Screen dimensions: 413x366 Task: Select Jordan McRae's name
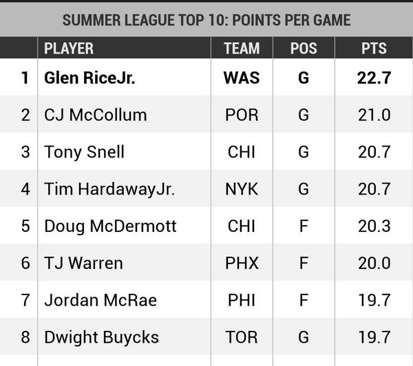(x=100, y=300)
